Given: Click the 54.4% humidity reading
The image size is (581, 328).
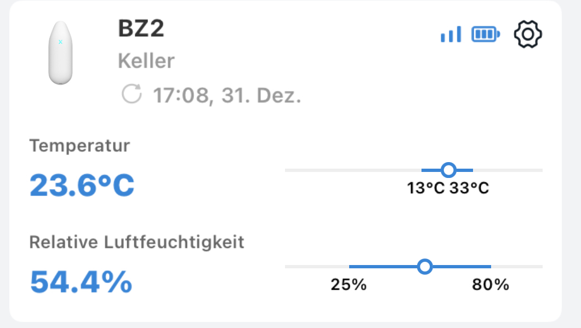Looking at the screenshot, I should pyautogui.click(x=81, y=281).
